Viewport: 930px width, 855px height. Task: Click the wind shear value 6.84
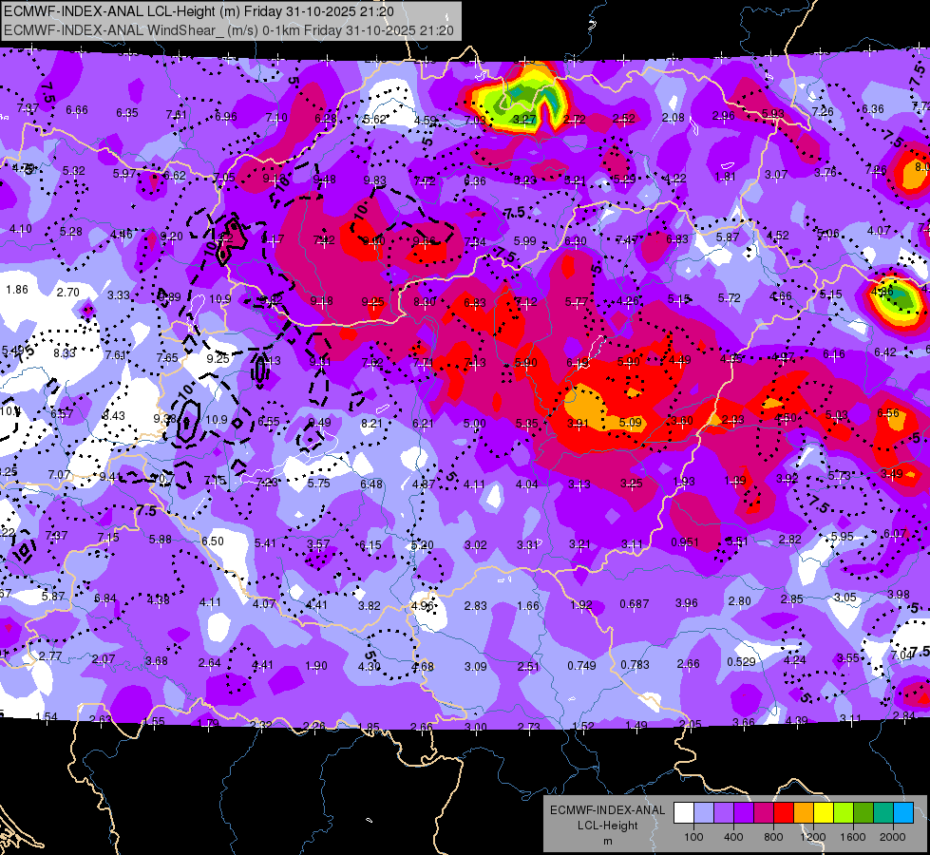click(105, 598)
